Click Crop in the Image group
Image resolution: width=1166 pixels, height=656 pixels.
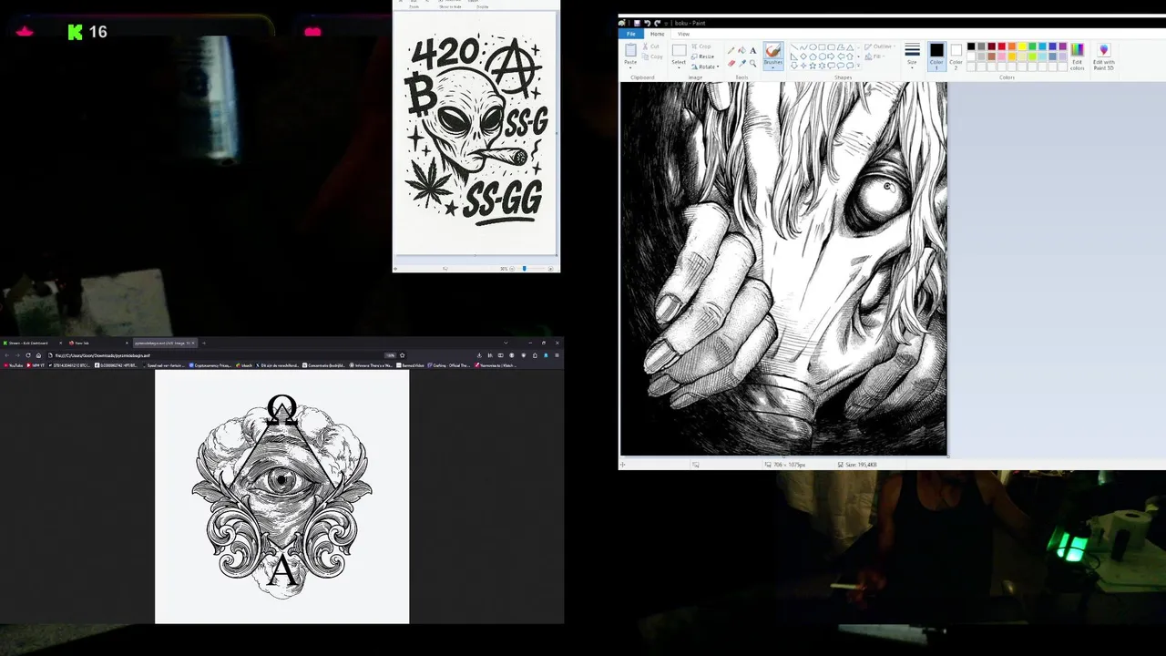701,46
